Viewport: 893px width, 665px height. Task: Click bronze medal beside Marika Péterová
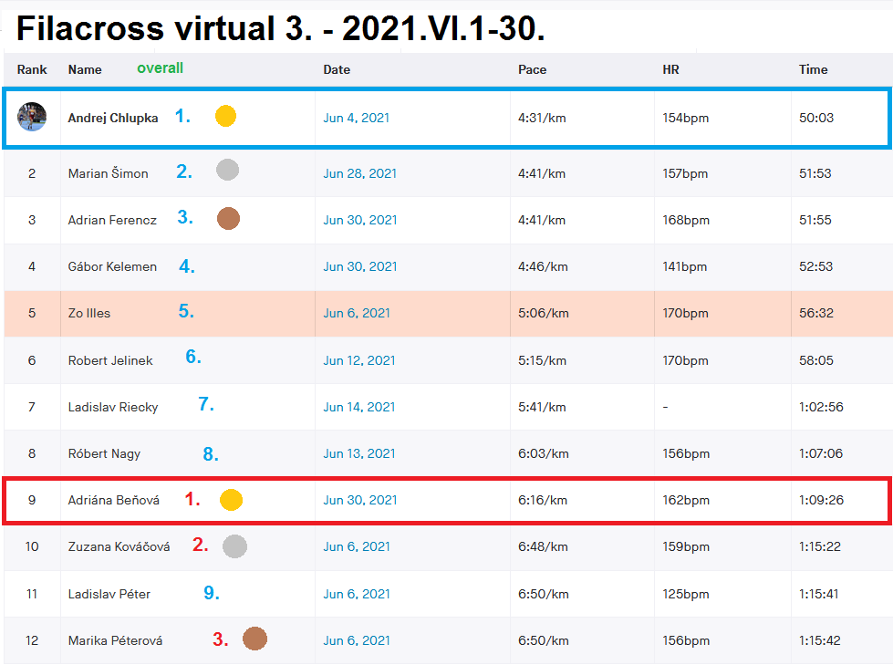pos(254,639)
